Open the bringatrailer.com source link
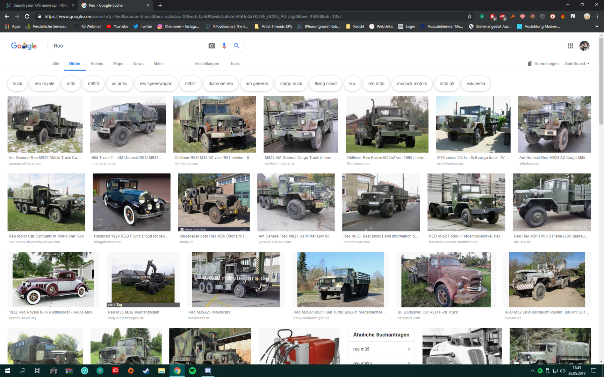 pyautogui.click(x=107, y=242)
